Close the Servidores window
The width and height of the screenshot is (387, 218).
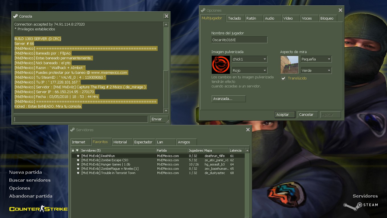pos(248,130)
